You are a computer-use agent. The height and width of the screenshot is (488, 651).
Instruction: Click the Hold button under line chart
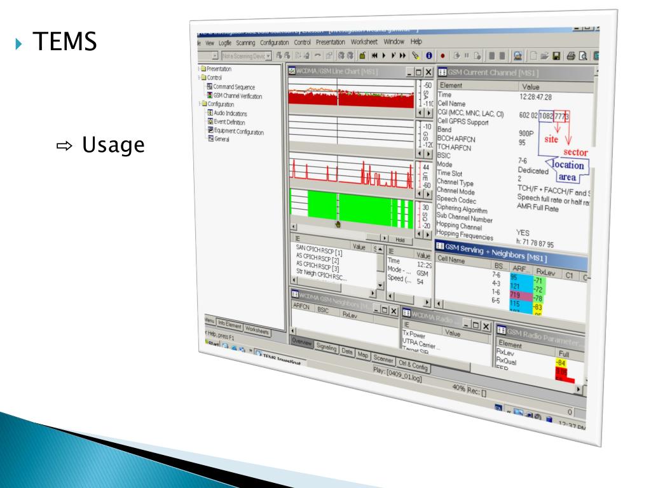400,240
